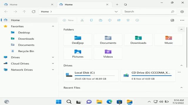
Task: Click the Rename icon in toolbar
Action: (110, 20)
